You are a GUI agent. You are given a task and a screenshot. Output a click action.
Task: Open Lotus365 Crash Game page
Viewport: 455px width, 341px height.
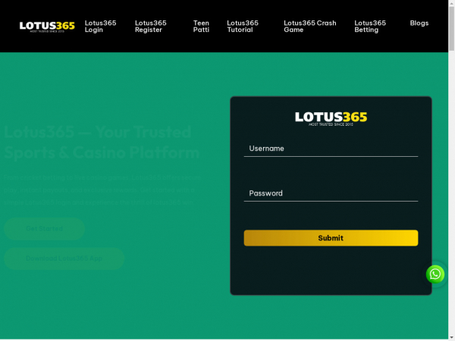click(x=310, y=27)
